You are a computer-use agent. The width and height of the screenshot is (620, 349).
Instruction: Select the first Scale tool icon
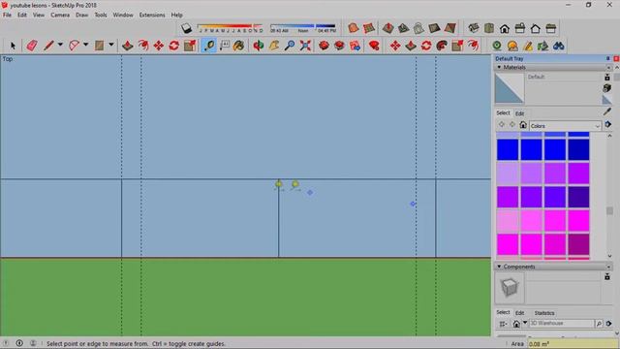click(x=190, y=46)
